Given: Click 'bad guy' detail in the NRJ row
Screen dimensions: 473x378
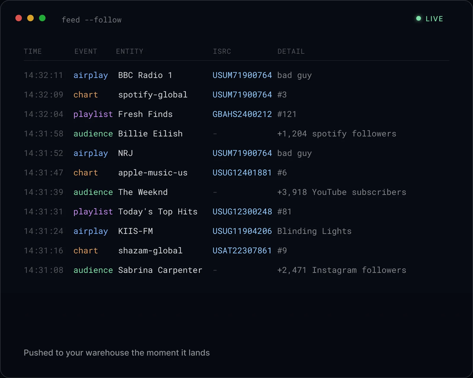Looking at the screenshot, I should 294,153.
